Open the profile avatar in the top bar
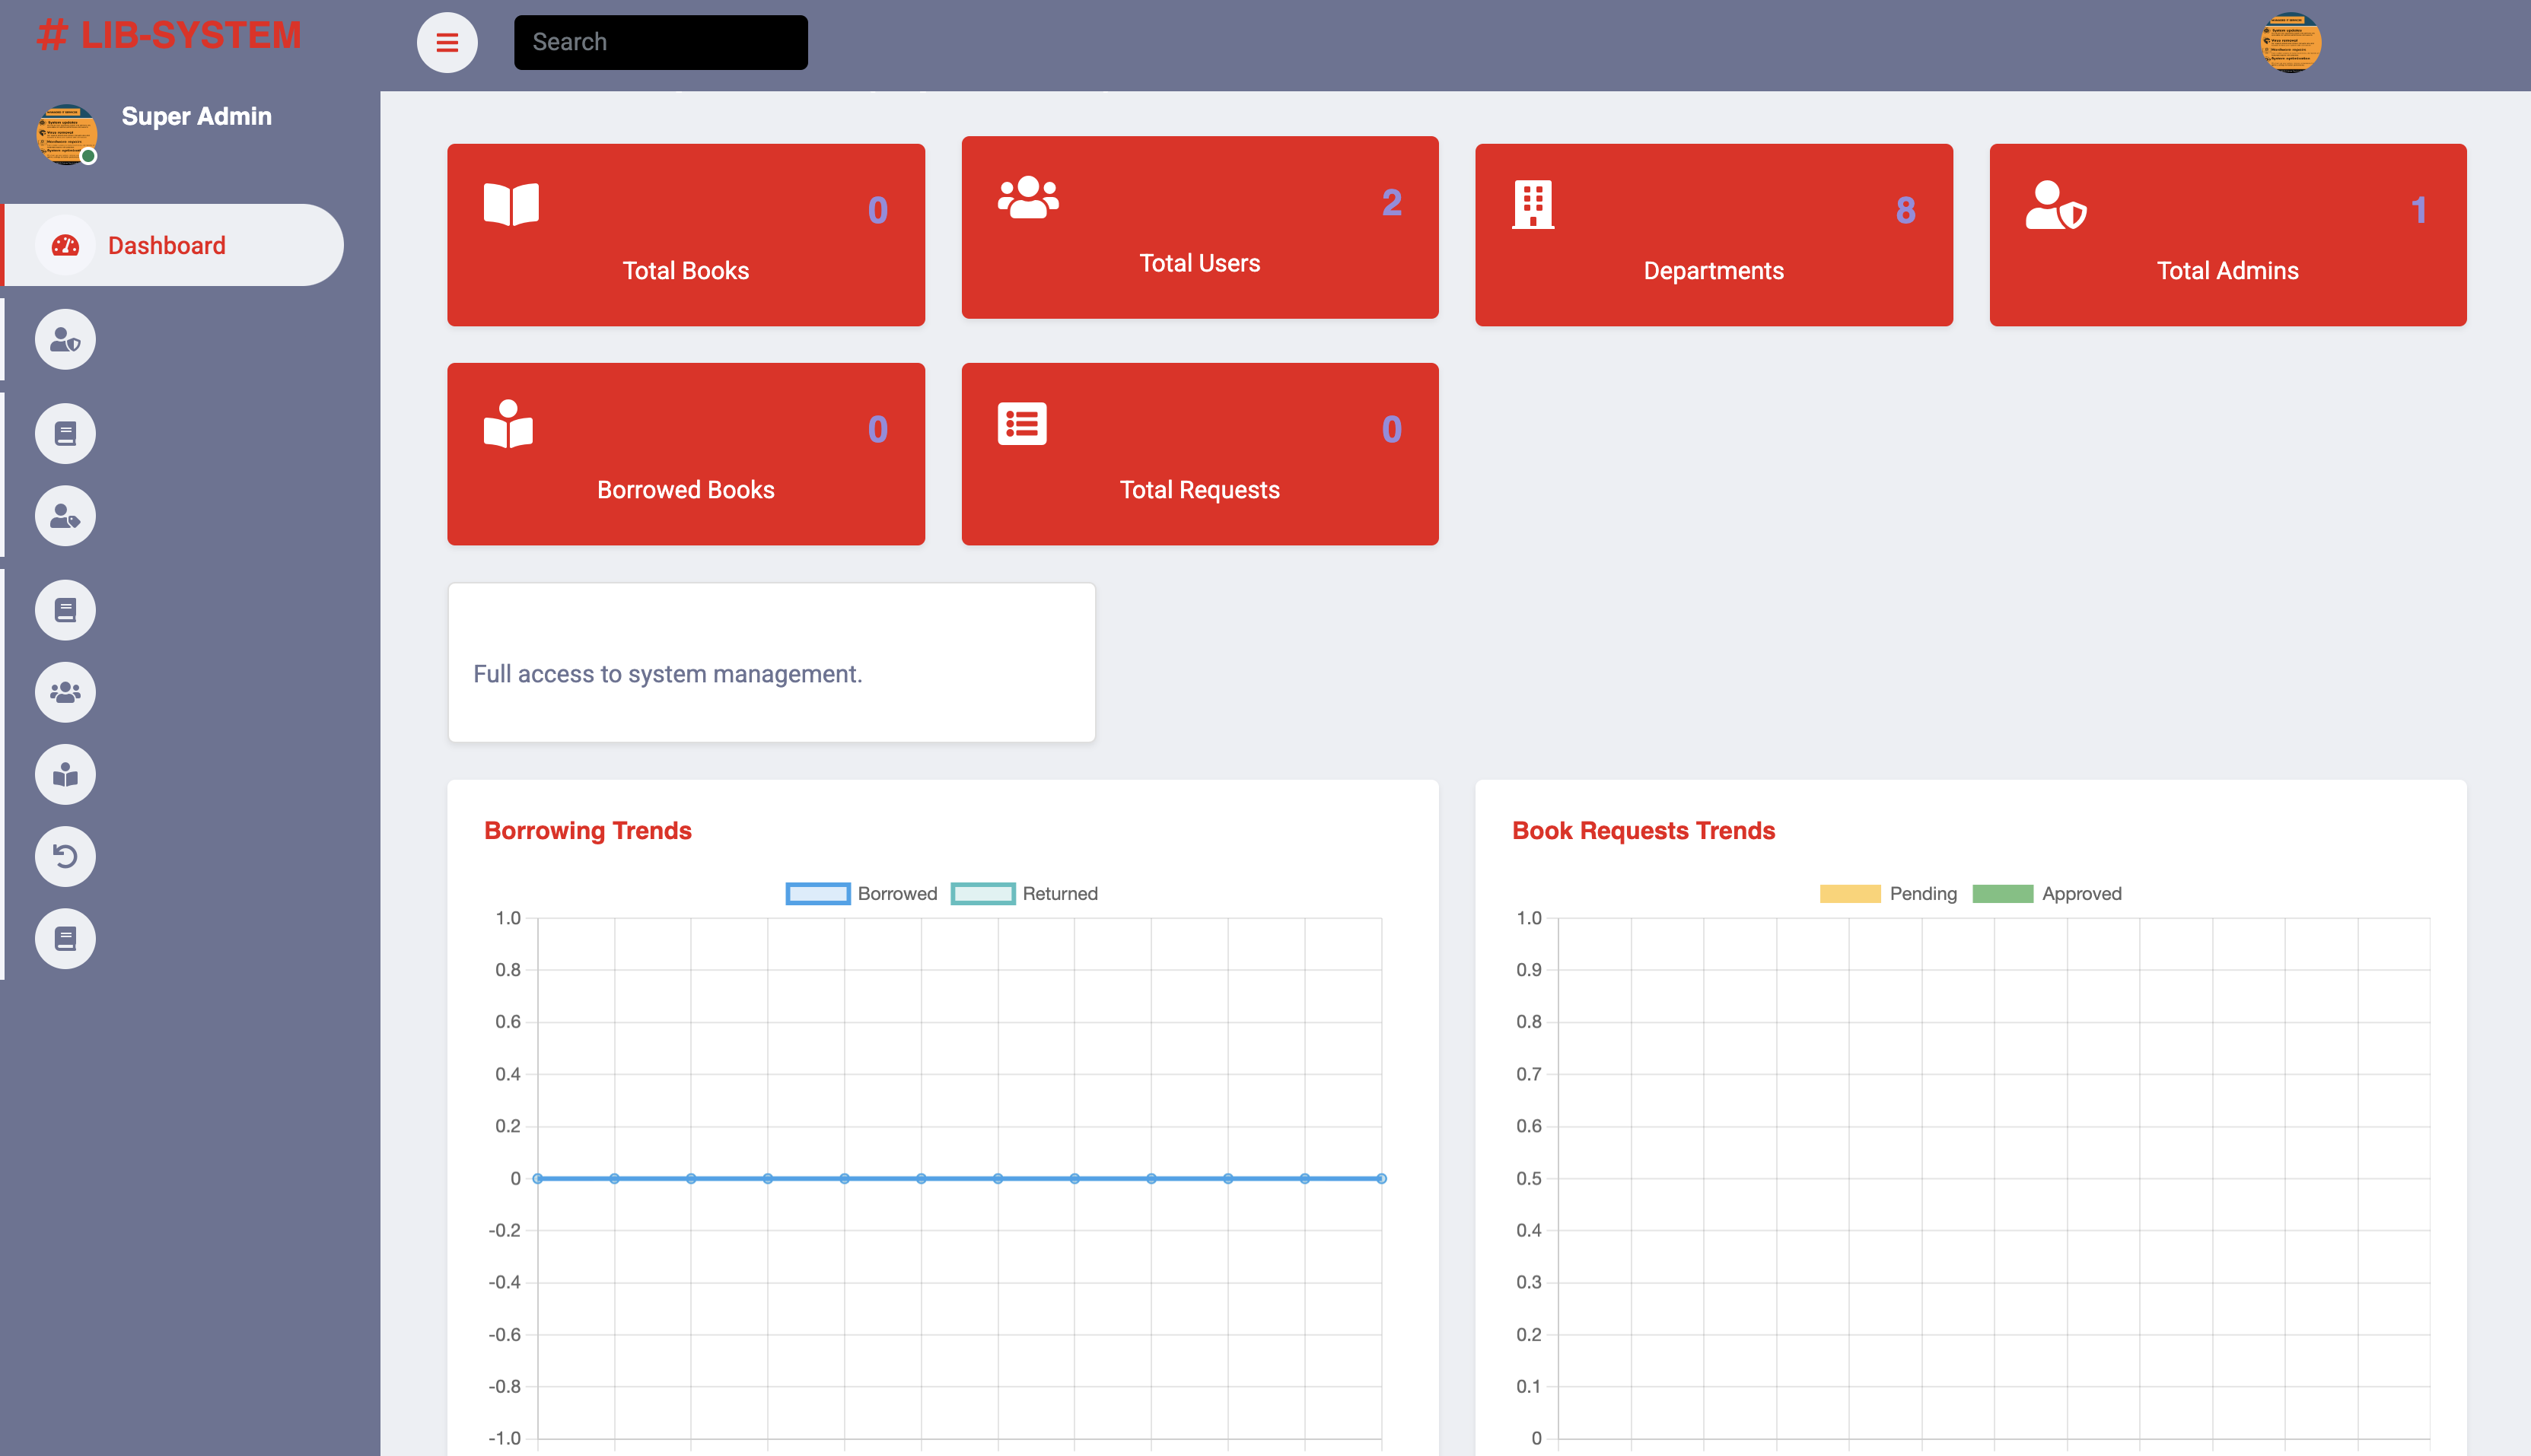Image resolution: width=2531 pixels, height=1456 pixels. coord(2291,42)
